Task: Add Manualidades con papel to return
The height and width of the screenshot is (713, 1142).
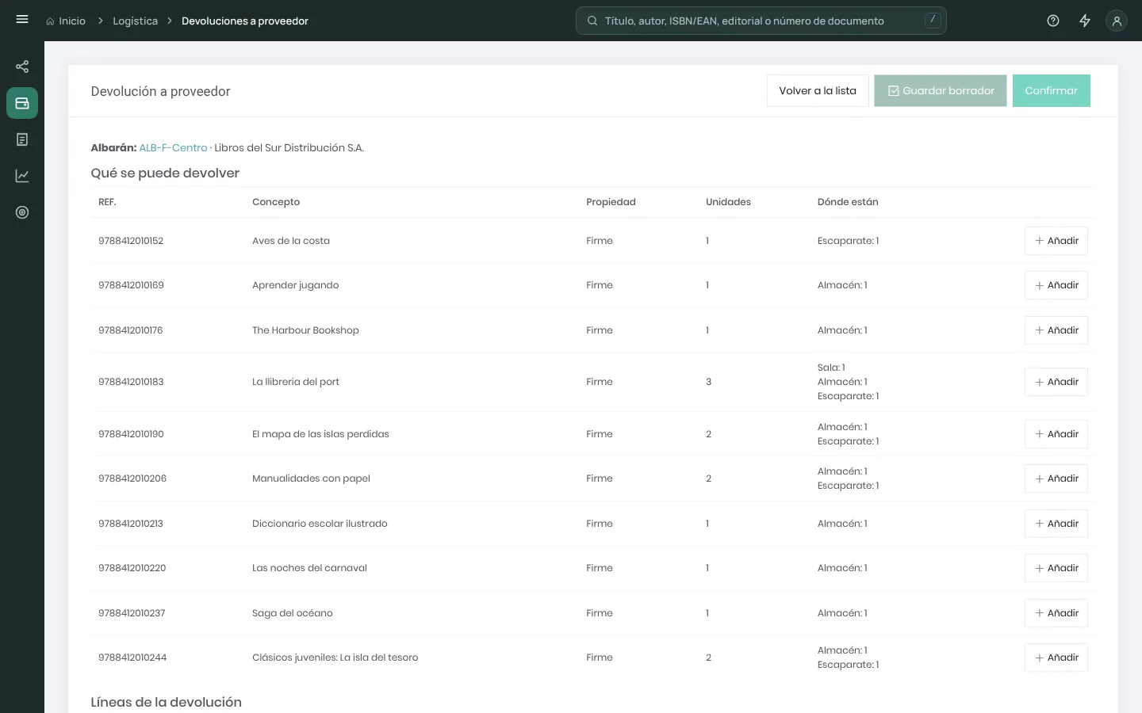Action: 1056,479
